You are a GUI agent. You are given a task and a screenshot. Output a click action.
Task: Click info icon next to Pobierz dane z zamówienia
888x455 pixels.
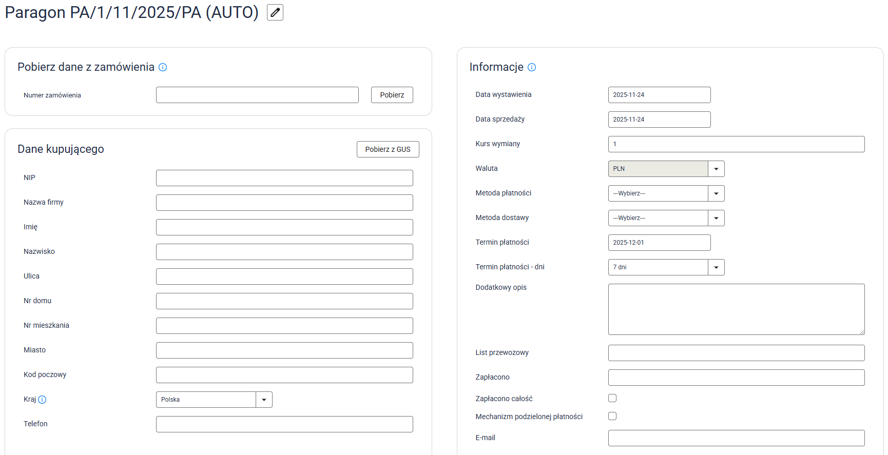click(x=163, y=67)
